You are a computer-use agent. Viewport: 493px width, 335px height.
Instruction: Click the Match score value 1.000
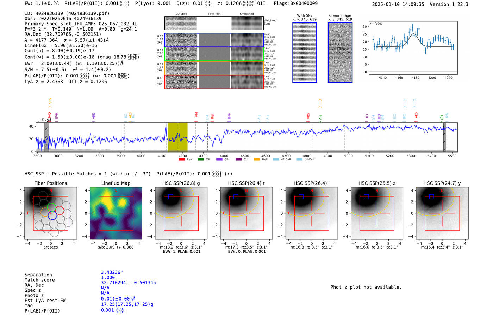[x=108, y=277]
